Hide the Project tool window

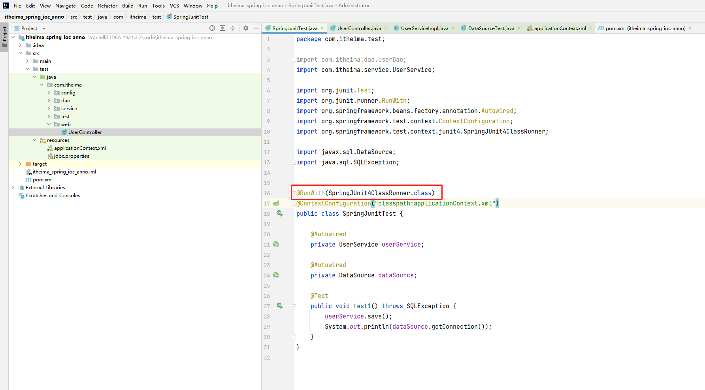click(256, 28)
